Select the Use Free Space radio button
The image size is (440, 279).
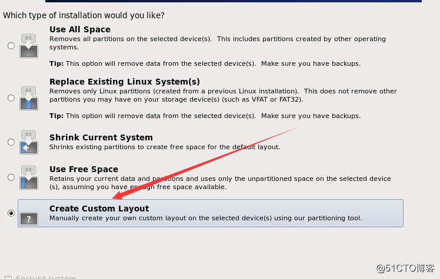pos(11,177)
